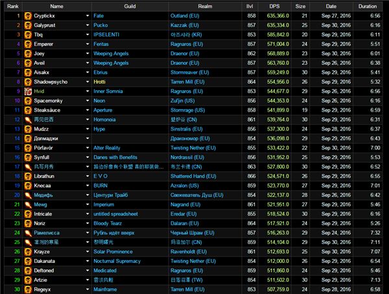The width and height of the screenshot is (389, 294).
Task: Open the Outland (EU) realm link
Action: [x=185, y=16]
